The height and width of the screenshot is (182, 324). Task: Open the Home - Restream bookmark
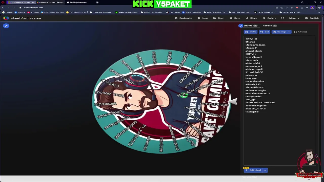192,12
